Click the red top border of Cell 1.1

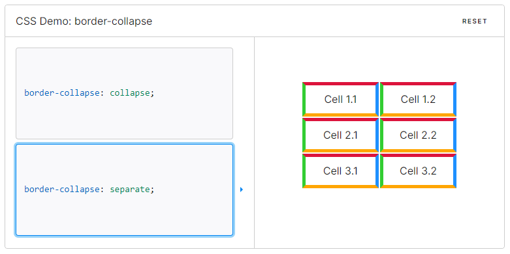coord(340,84)
